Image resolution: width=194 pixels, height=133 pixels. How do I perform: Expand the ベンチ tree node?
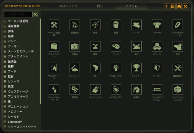pos(5,41)
